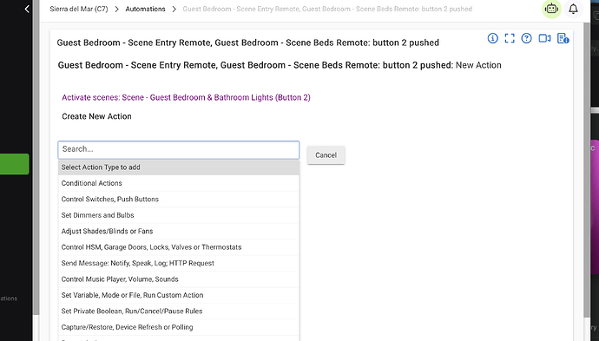599x341 pixels.
Task: Choose Send Message: Notify, Speak option
Action: pyautogui.click(x=179, y=263)
